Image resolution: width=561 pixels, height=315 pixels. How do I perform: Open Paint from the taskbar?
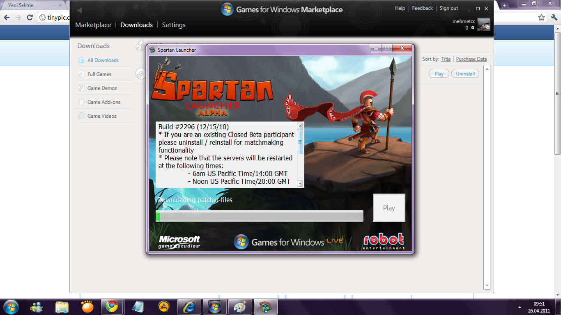click(x=239, y=306)
